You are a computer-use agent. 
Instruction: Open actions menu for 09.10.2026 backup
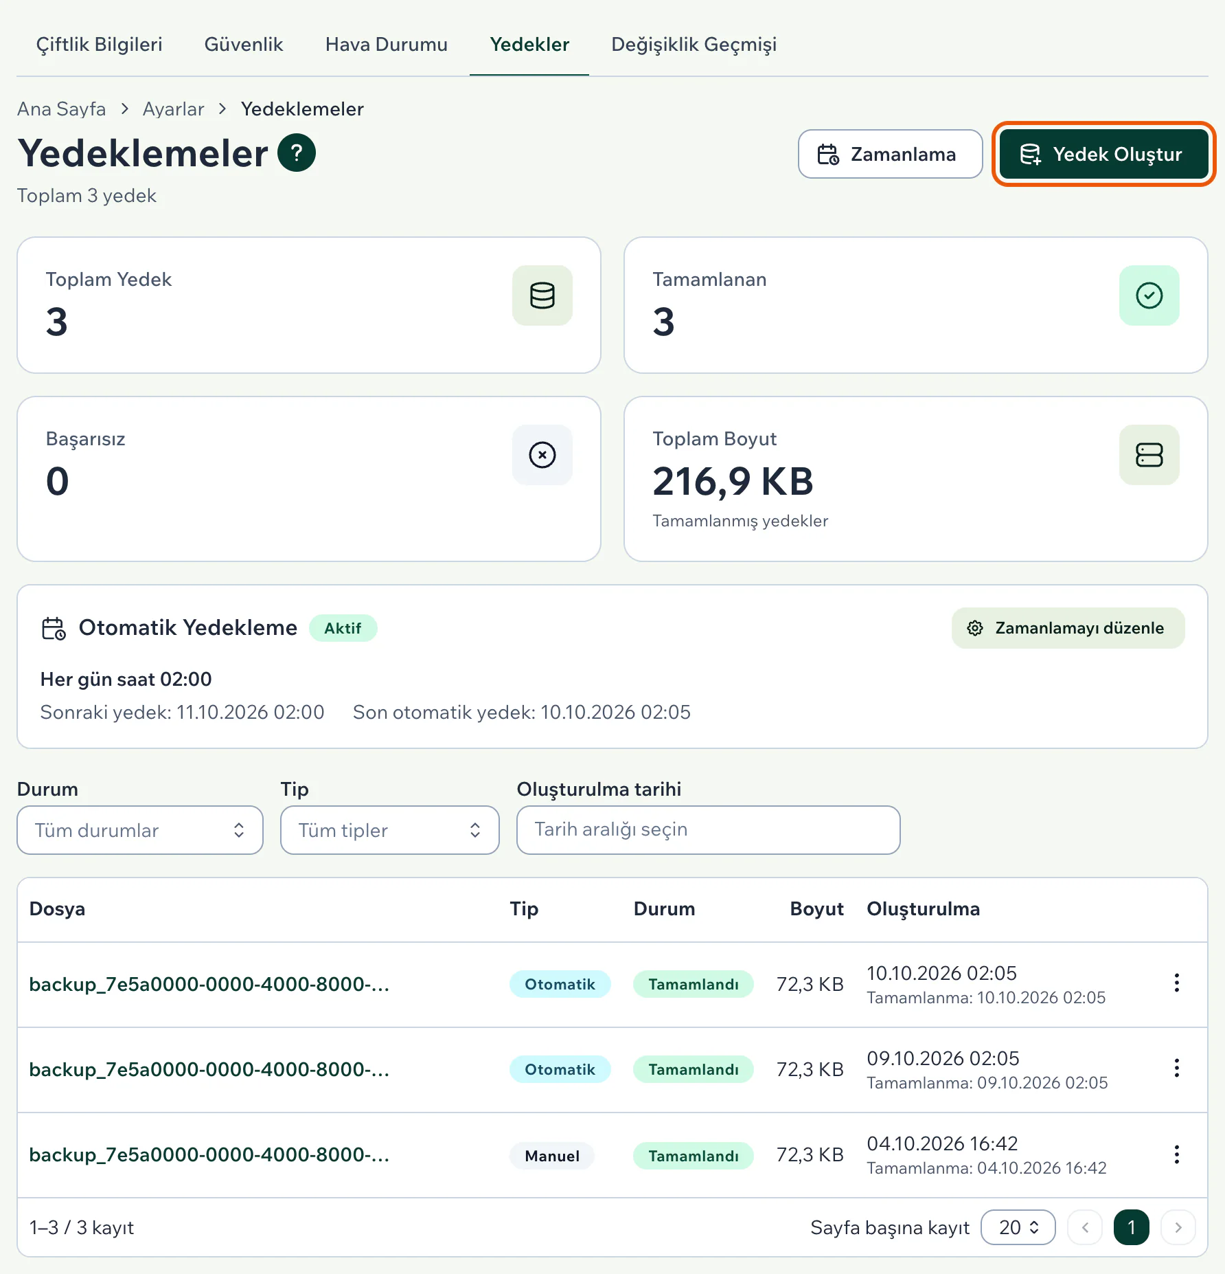point(1177,1068)
